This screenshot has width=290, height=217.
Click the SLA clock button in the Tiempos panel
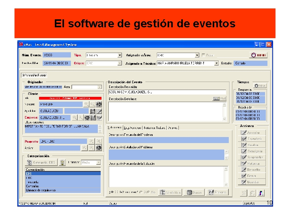(x=260, y=86)
